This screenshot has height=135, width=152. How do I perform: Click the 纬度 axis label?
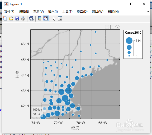pyautogui.click(x=17, y=74)
